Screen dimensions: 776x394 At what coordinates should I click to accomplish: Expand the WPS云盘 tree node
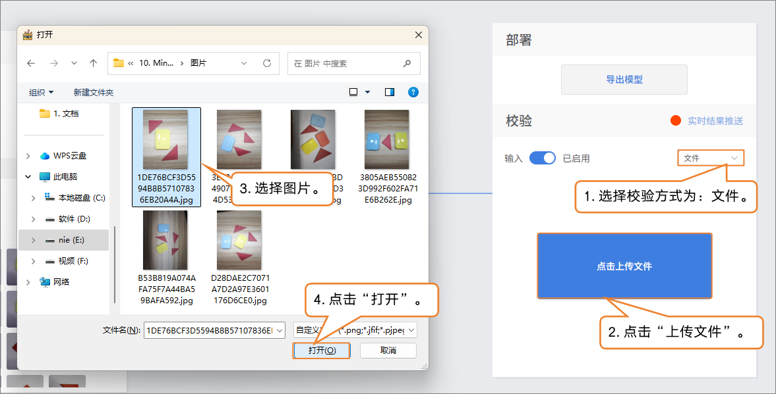pos(28,156)
